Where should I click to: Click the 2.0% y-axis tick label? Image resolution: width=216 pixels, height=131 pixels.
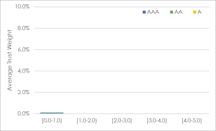24,92
